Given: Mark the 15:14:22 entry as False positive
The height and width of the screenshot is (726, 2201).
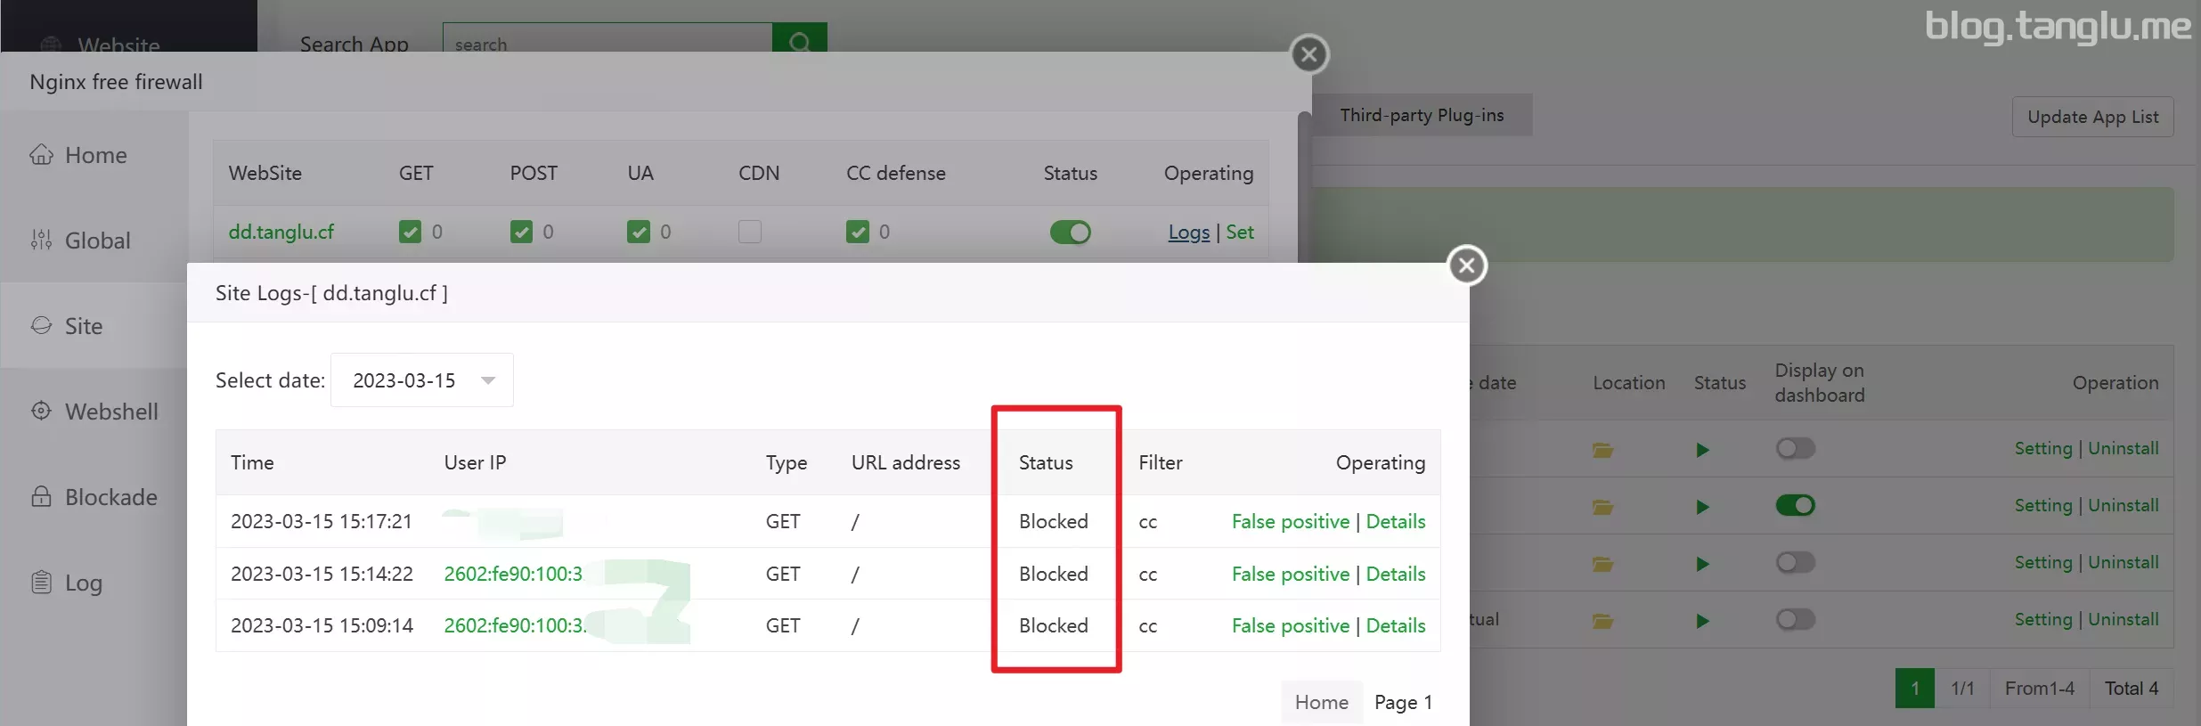Looking at the screenshot, I should click(1290, 575).
